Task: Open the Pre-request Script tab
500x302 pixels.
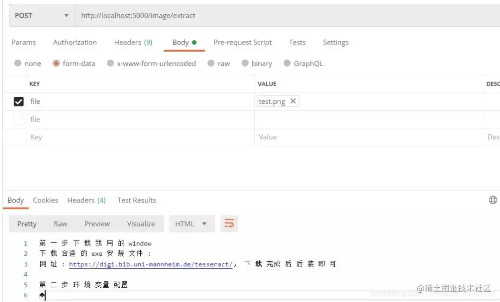Action: pyautogui.click(x=242, y=43)
